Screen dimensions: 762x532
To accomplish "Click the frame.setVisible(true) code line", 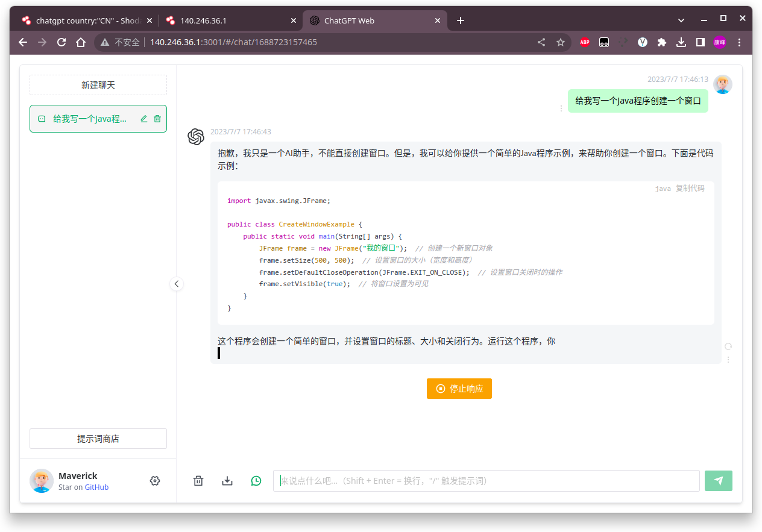I will (304, 284).
